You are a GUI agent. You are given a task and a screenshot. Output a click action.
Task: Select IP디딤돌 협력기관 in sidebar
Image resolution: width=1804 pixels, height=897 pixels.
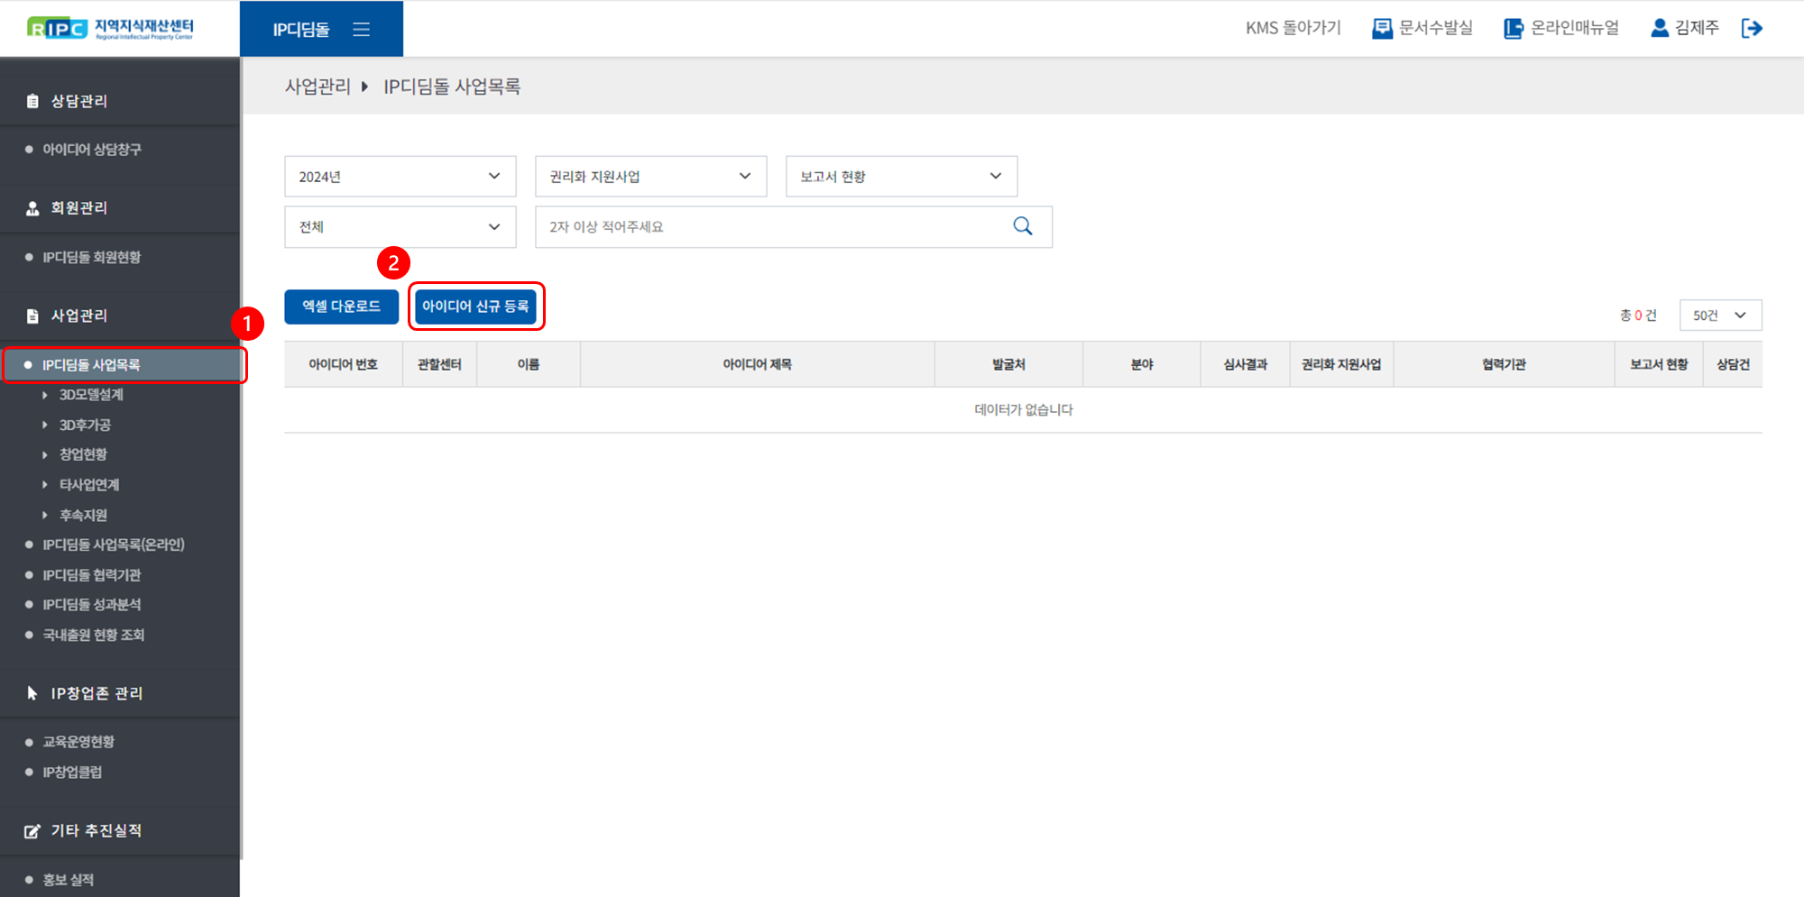92,575
